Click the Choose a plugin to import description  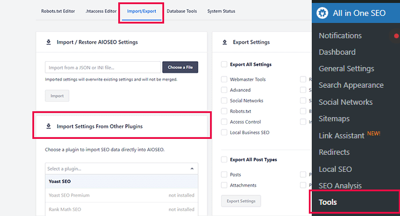pos(105,149)
